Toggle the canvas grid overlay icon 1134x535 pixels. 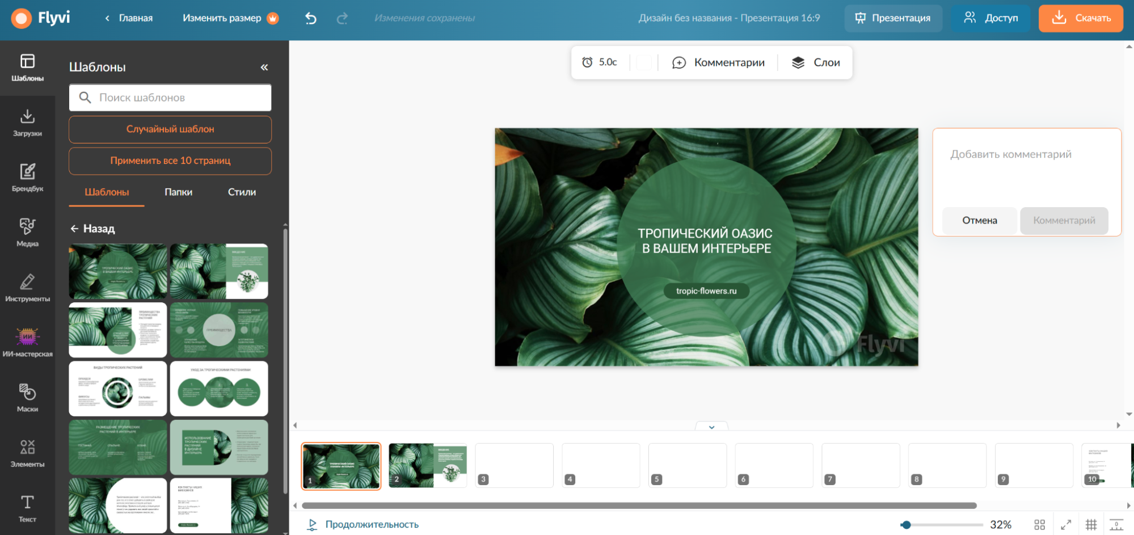1091,525
